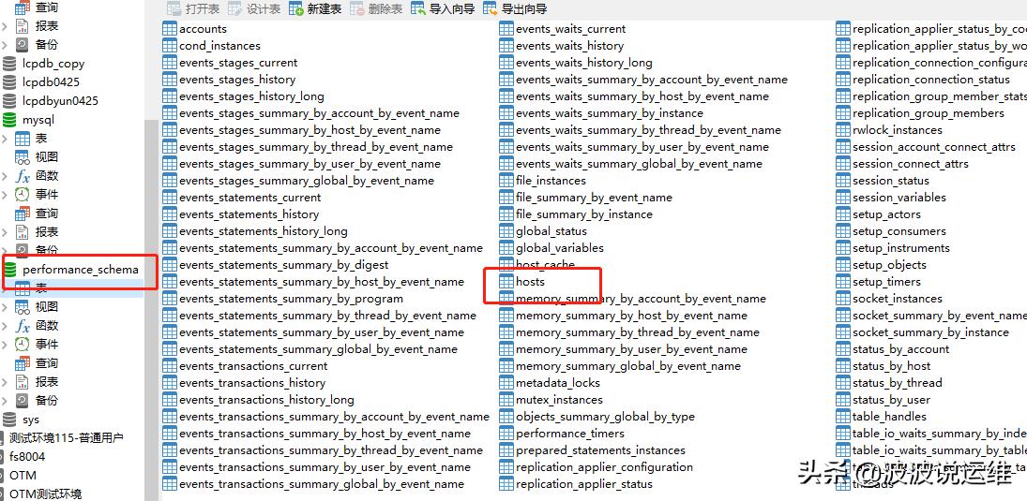The width and height of the screenshot is (1027, 501).
Task: Click the sys database icon
Action: (9, 420)
